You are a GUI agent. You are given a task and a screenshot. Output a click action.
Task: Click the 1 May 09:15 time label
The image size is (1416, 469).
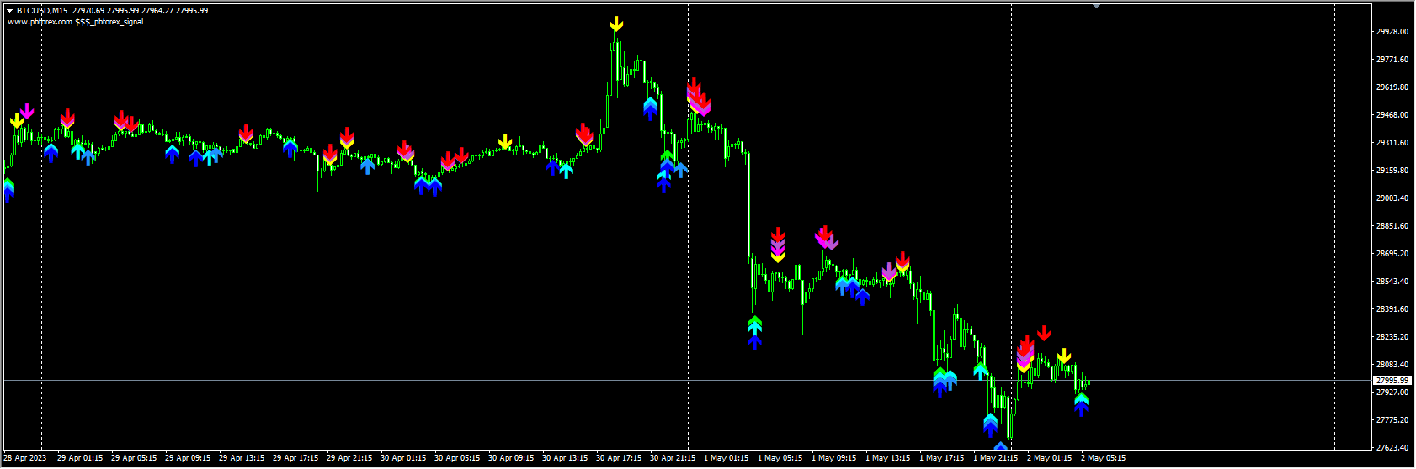coord(834,459)
